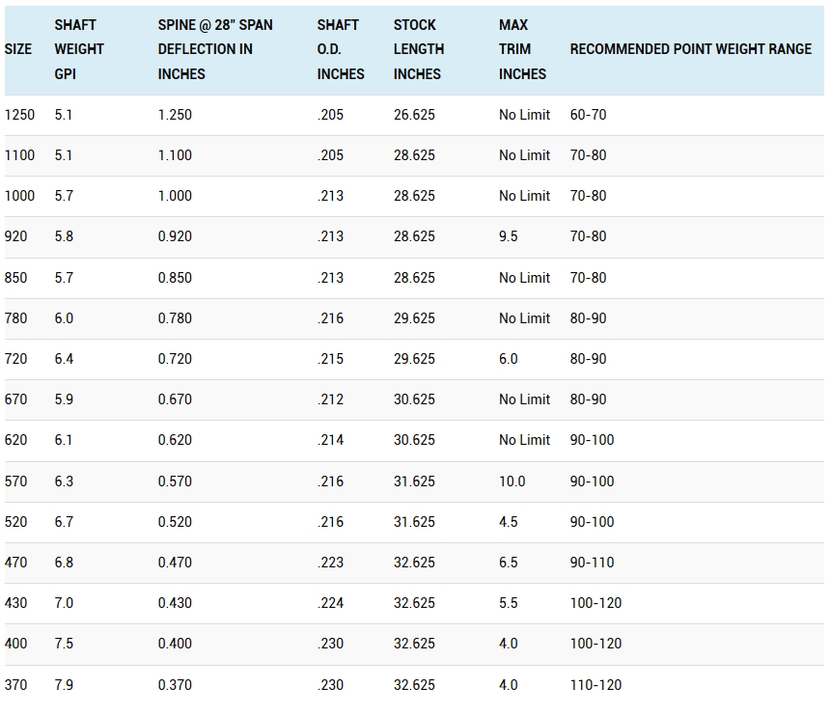Click the MAX TRIM INCHES header
Image resolution: width=830 pixels, height=715 pixels.
coord(522,49)
